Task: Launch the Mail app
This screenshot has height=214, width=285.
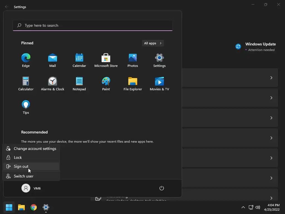Action: 53,60
